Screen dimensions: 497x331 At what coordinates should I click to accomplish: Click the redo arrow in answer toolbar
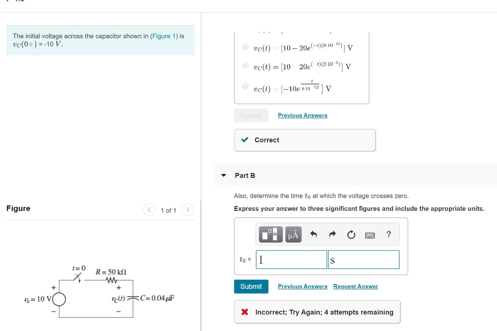(x=332, y=234)
